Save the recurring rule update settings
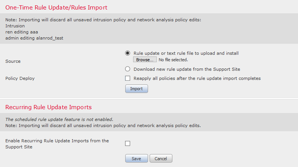The height and width of the screenshot is (167, 298). tap(136, 158)
